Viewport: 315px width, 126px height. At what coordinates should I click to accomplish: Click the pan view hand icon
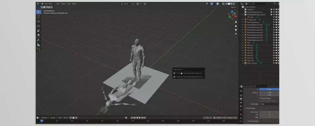pyautogui.click(x=236, y=26)
